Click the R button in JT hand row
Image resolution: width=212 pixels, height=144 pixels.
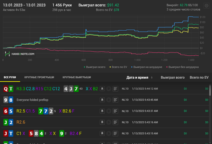(x=102, y=133)
